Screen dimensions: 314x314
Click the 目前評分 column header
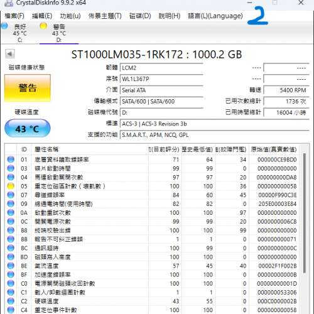(165, 149)
